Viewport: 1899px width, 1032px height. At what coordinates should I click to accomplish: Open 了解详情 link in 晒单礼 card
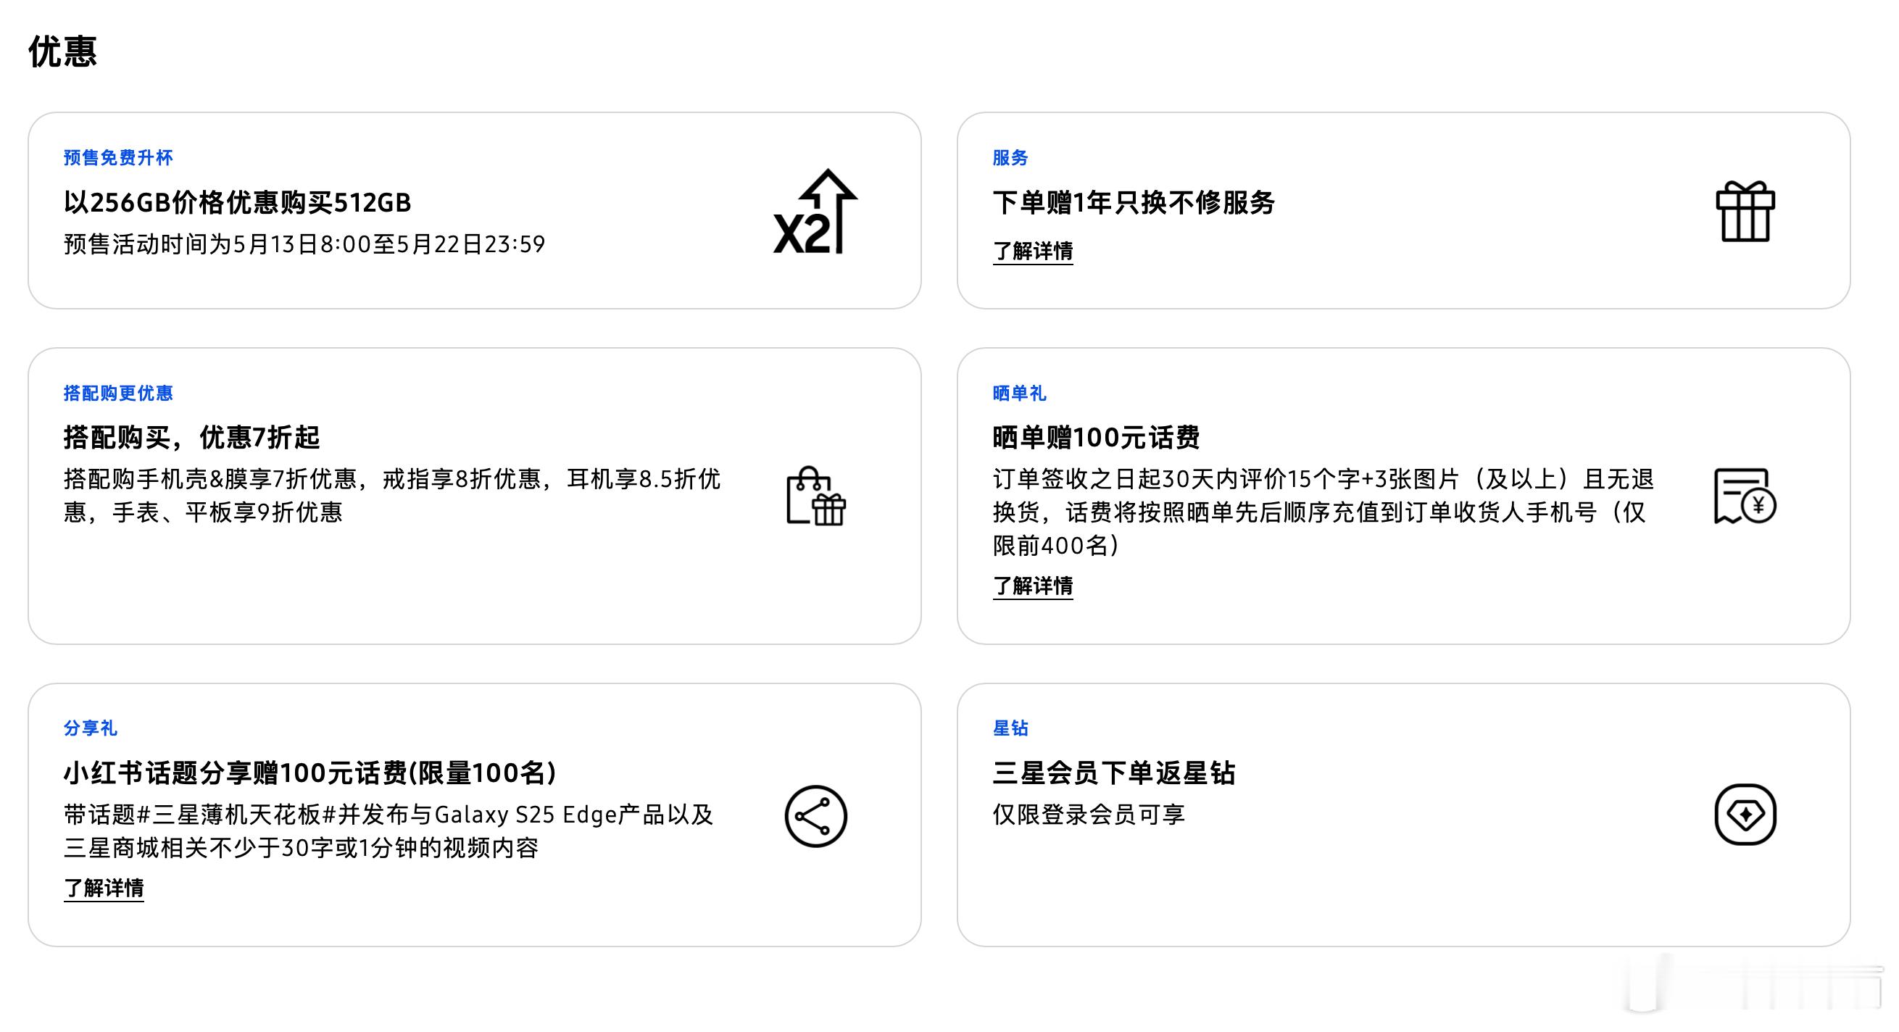1033,586
